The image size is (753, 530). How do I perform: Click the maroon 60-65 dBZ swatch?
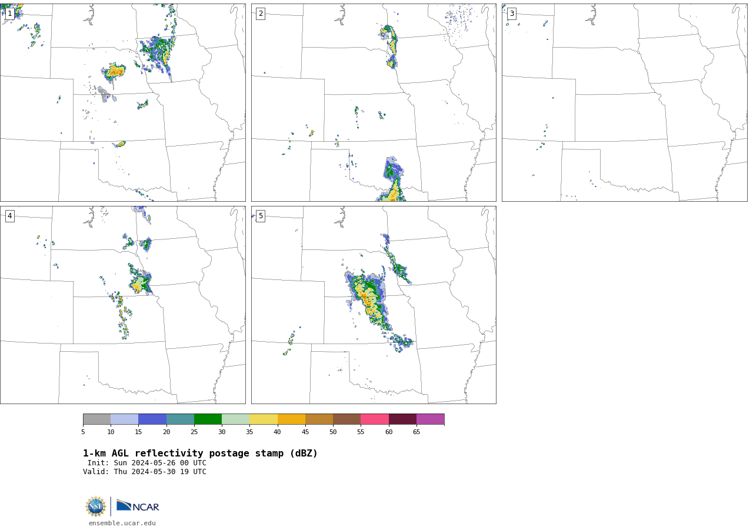click(x=402, y=419)
